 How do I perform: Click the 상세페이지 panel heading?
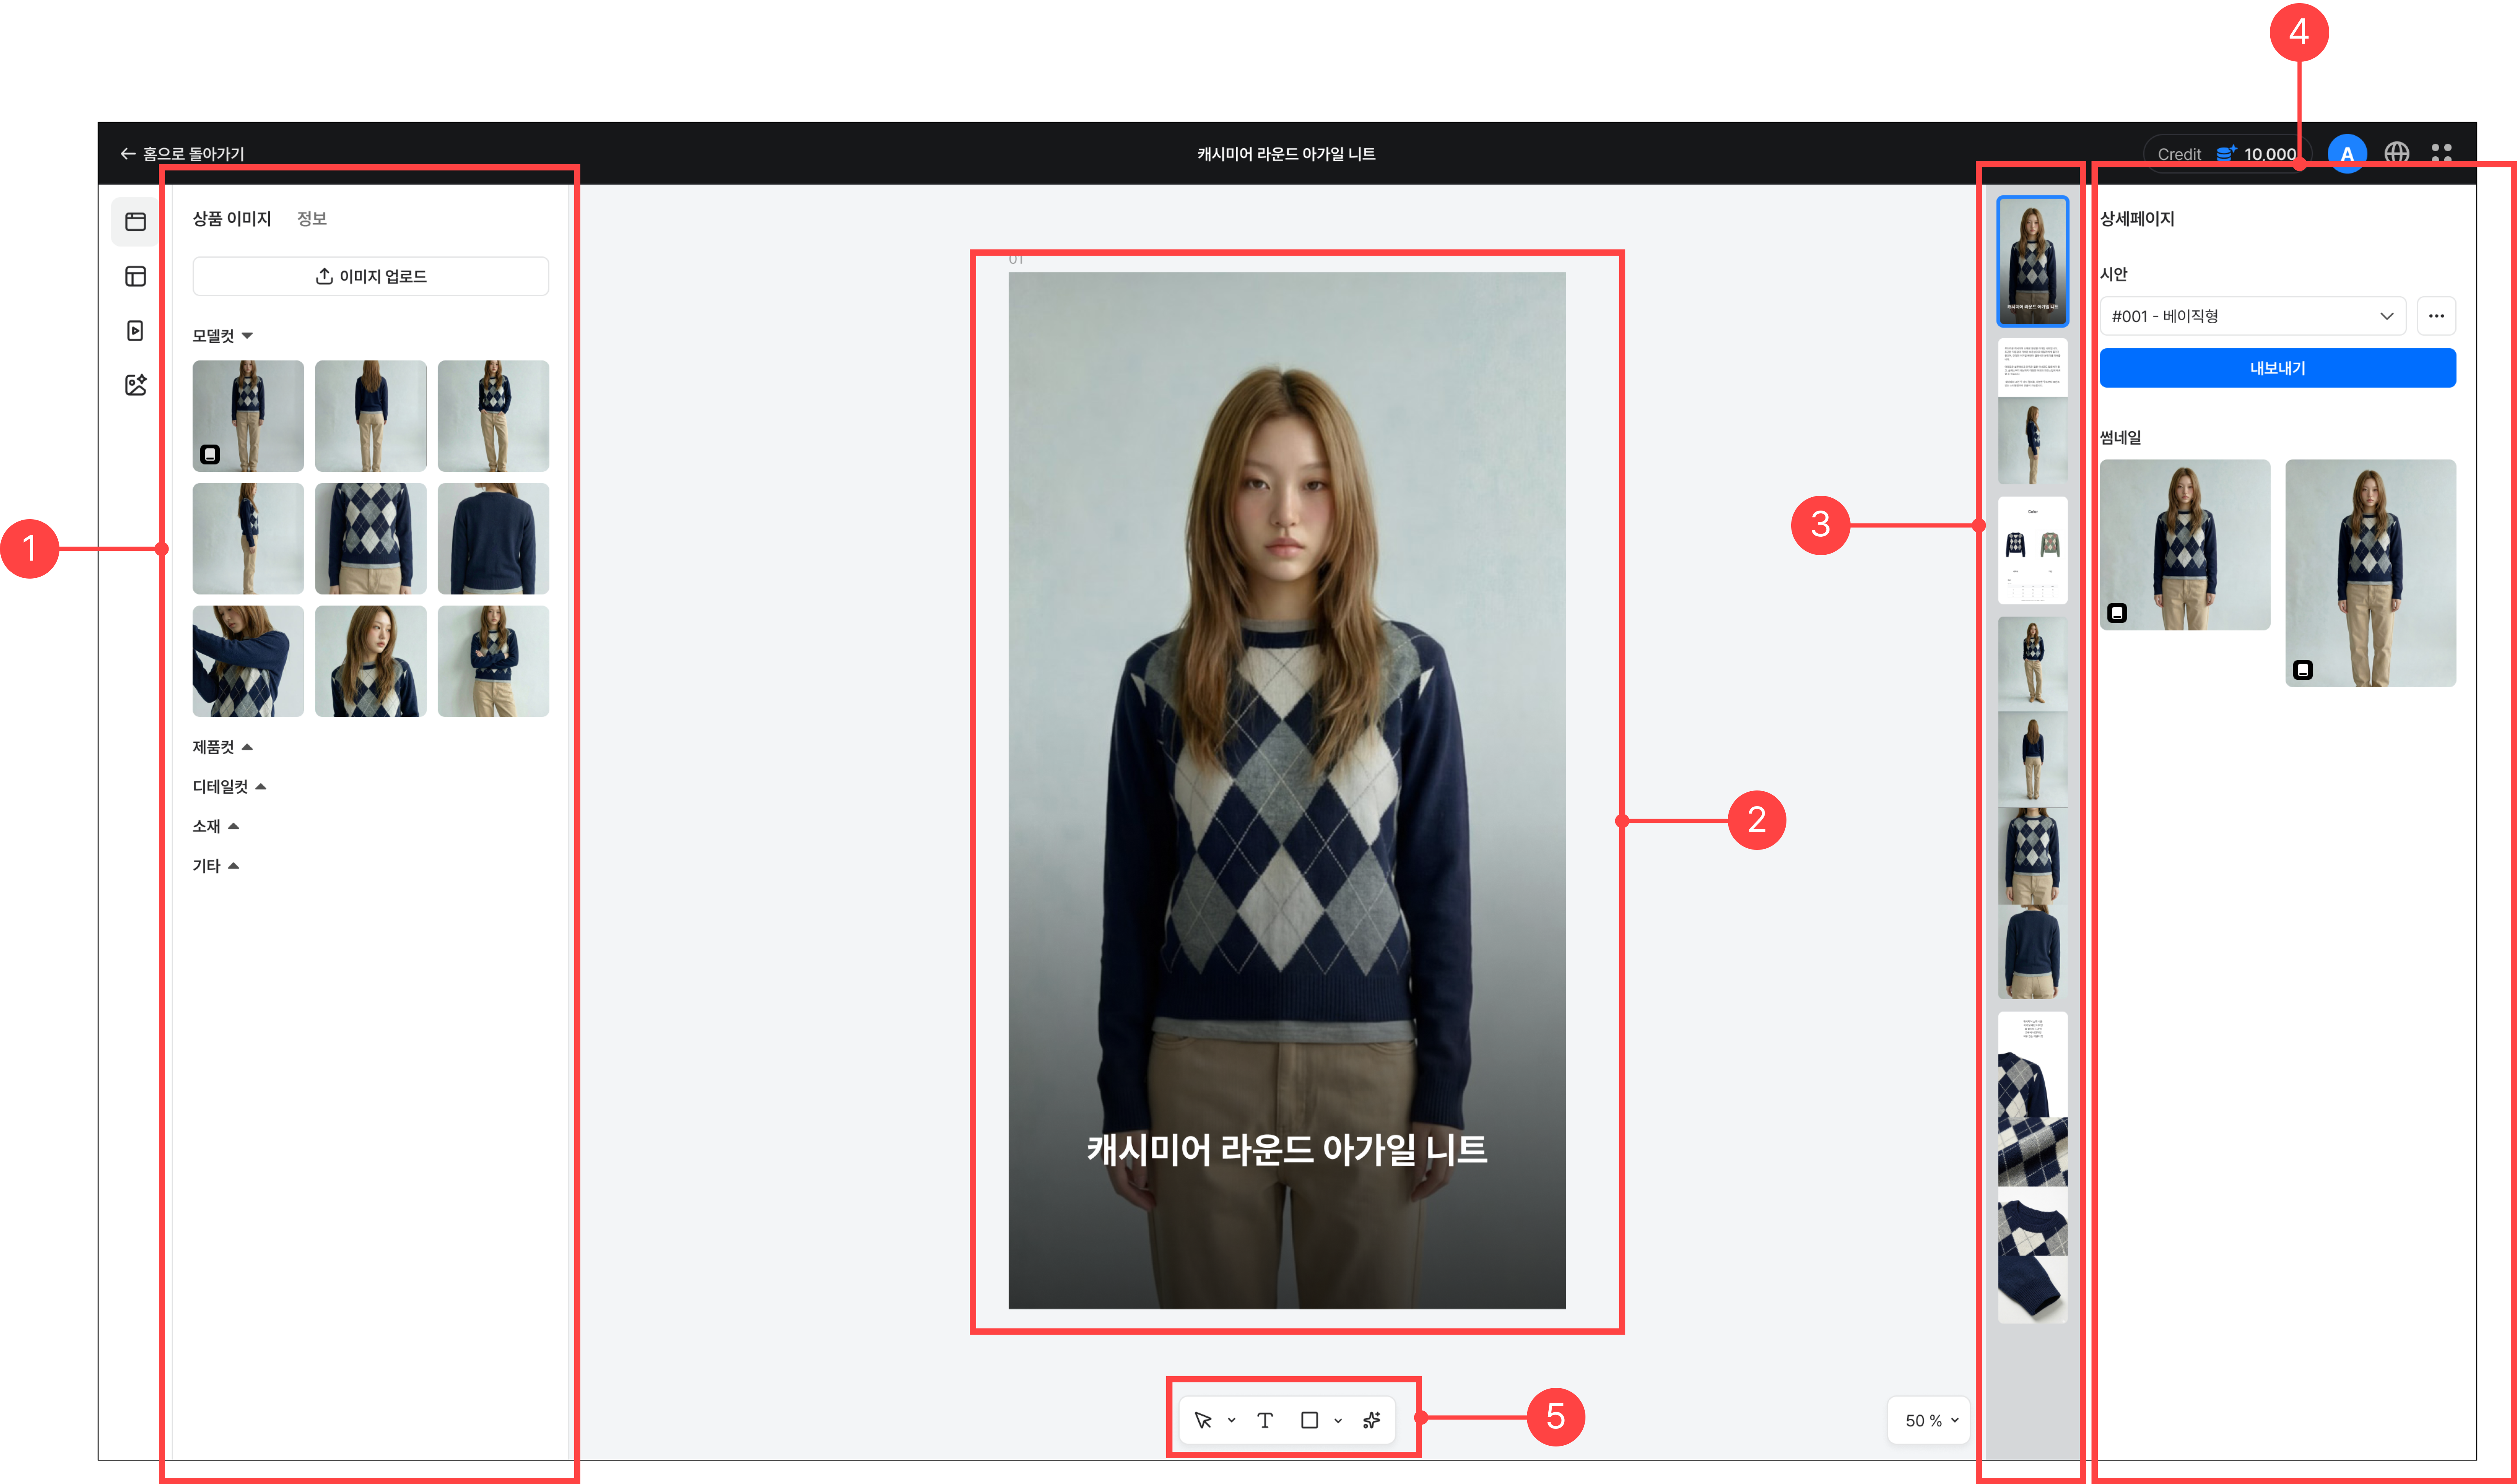pos(2137,218)
